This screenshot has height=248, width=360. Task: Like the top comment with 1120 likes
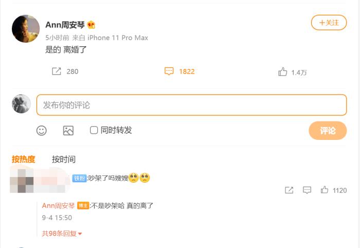click(x=325, y=190)
